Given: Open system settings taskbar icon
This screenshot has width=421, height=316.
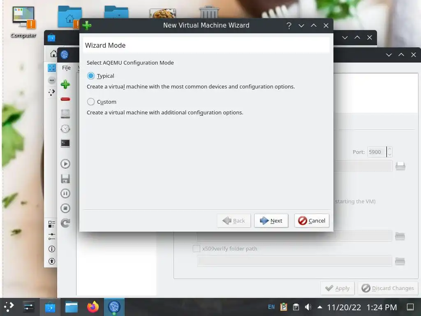Looking at the screenshot, I should (x=28, y=307).
